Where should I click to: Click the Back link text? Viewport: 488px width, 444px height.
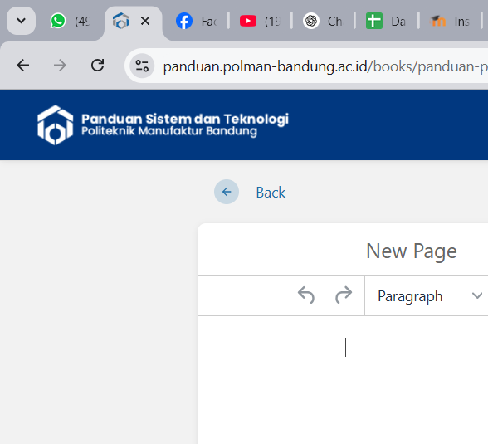pyautogui.click(x=271, y=193)
